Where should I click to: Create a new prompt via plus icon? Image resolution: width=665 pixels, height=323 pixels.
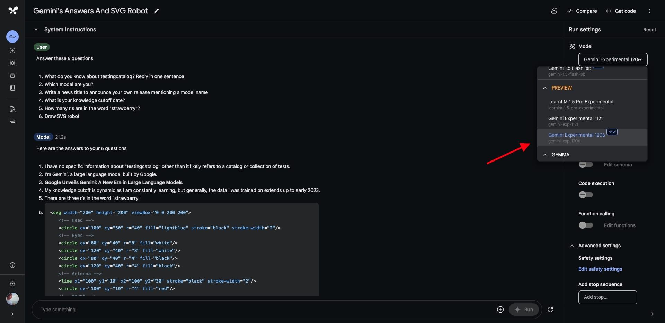tap(12, 50)
